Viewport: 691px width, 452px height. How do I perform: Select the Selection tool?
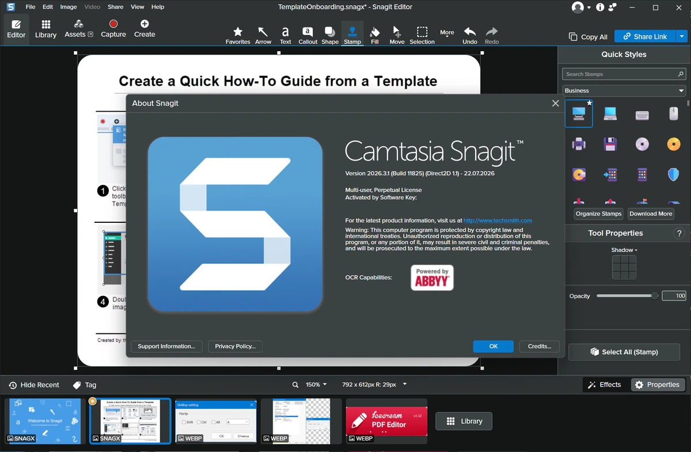422,35
